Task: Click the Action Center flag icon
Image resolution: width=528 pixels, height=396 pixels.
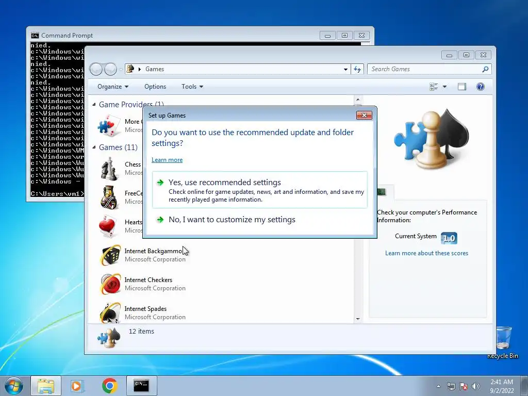Action: [x=464, y=386]
